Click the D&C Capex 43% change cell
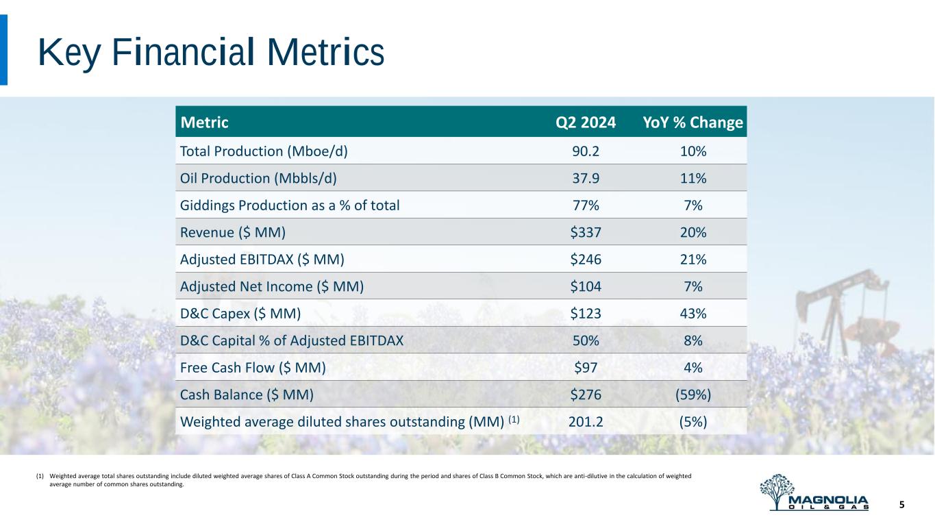Screen dimensions: 935x526 [693, 313]
